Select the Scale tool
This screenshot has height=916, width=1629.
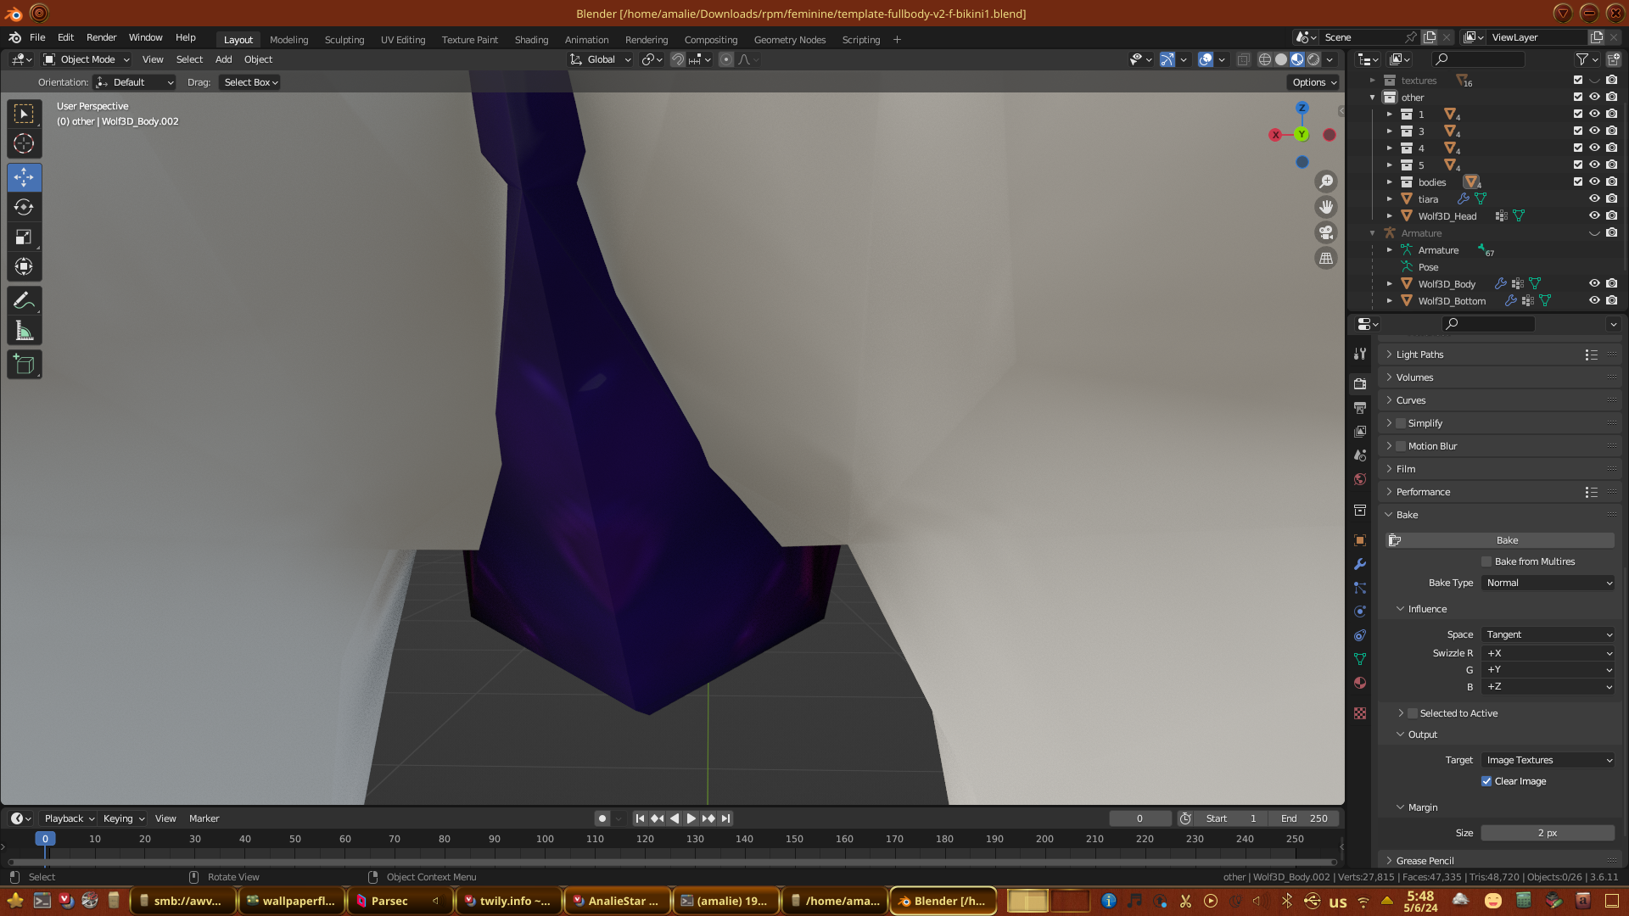click(x=24, y=237)
